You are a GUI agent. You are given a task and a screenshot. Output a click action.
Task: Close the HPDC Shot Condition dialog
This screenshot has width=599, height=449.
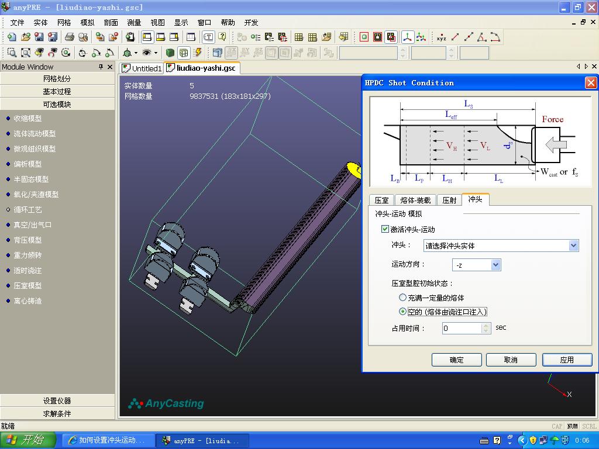[591, 83]
